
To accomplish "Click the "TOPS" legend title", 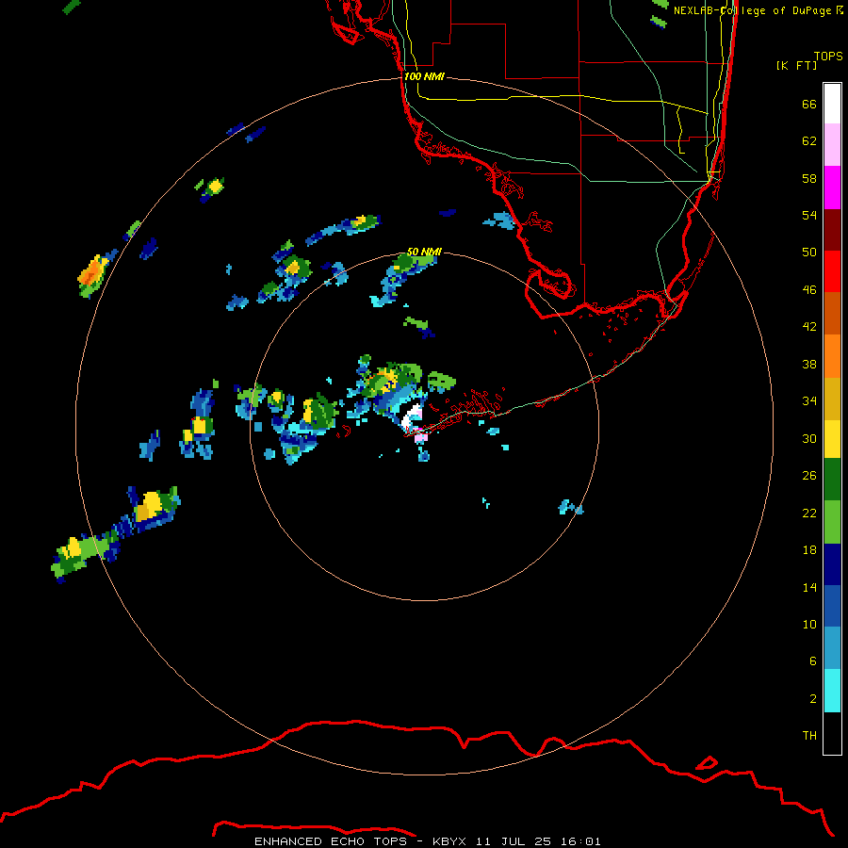I will click(828, 57).
